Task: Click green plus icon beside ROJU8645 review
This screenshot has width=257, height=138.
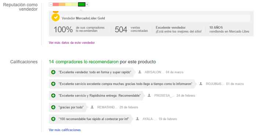Action: [x=53, y=84]
